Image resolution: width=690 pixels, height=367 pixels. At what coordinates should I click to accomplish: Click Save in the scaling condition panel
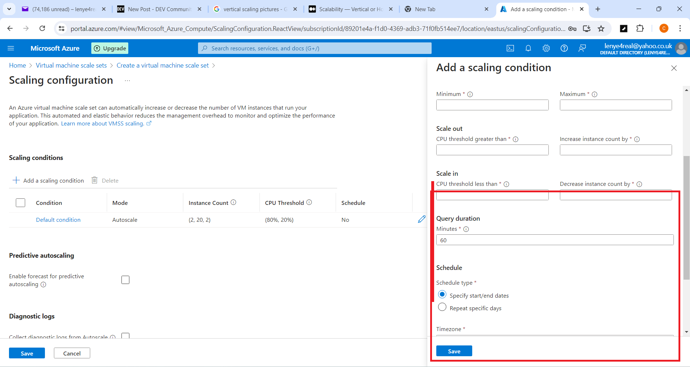pos(454,351)
